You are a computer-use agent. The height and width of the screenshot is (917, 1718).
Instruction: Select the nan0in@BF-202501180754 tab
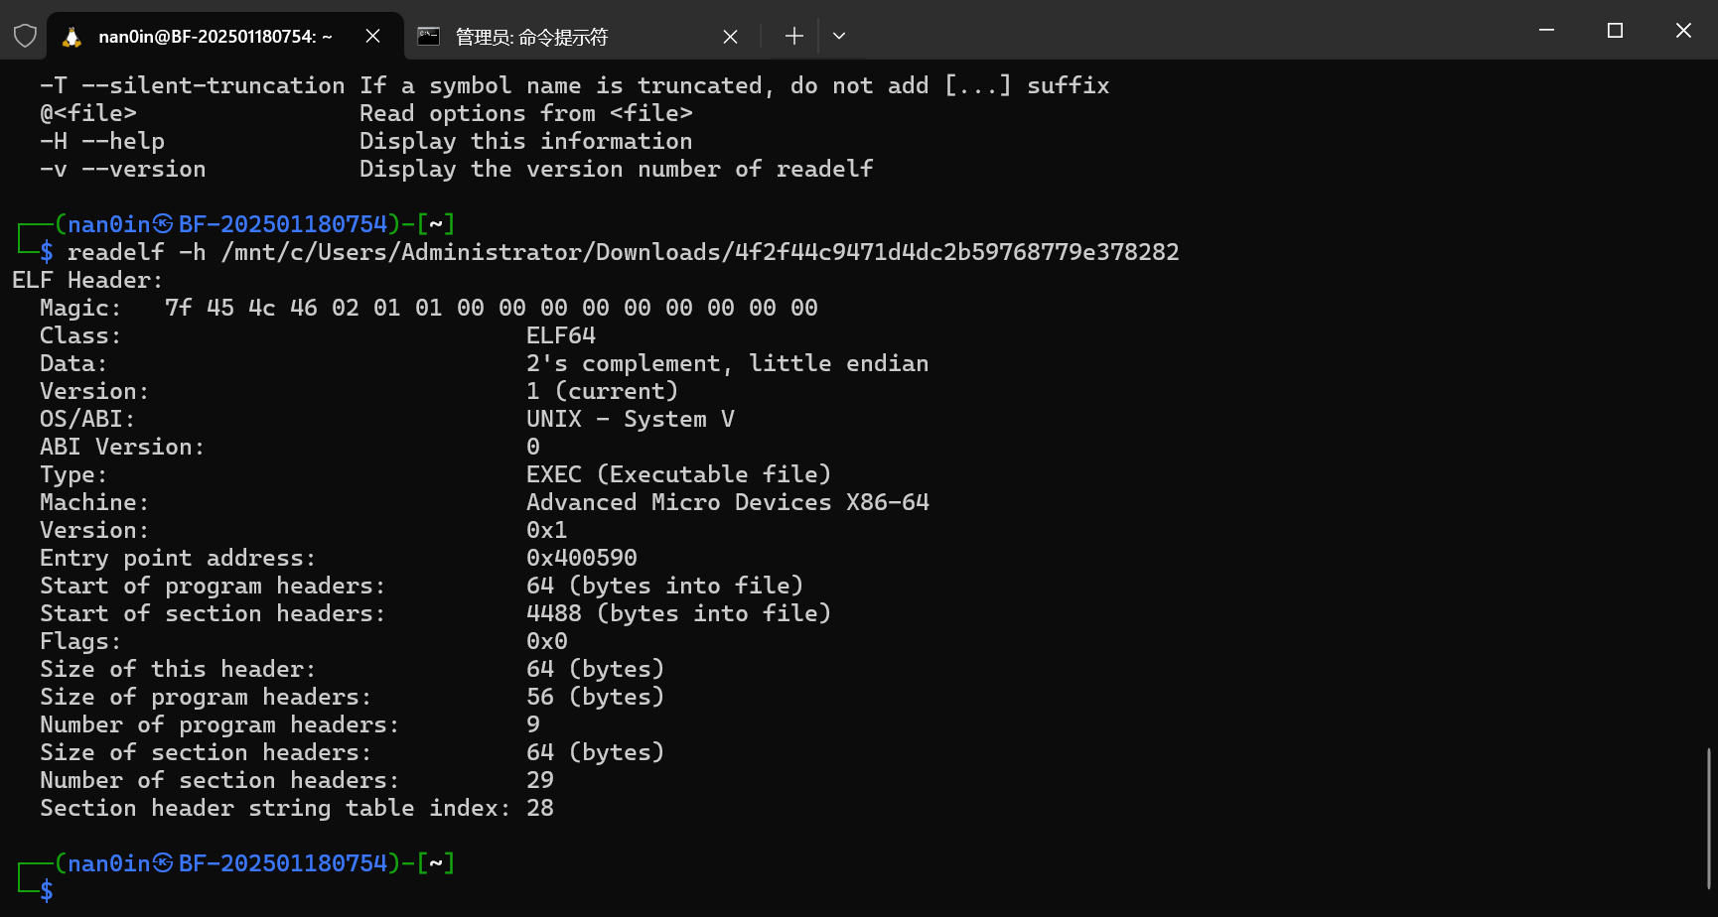click(215, 37)
